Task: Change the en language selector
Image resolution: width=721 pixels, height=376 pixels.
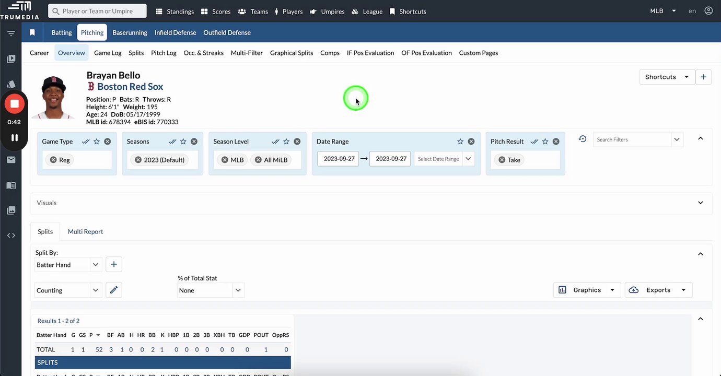Action: pyautogui.click(x=692, y=11)
